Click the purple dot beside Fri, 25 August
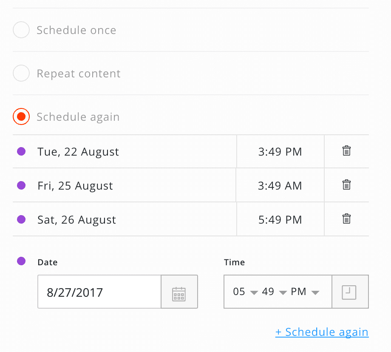Screen dimensions: 391x352 pos(21,185)
